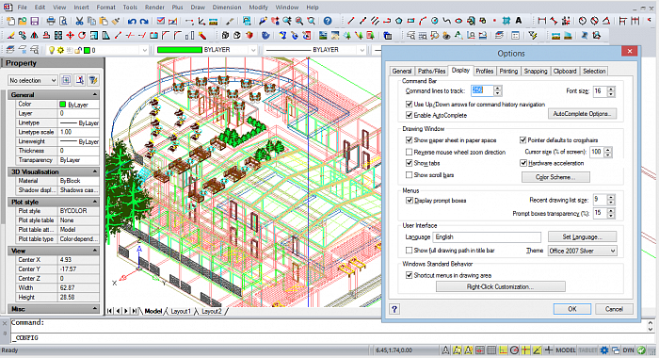Switch to the Snapping tab
The height and width of the screenshot is (358, 659).
point(535,71)
